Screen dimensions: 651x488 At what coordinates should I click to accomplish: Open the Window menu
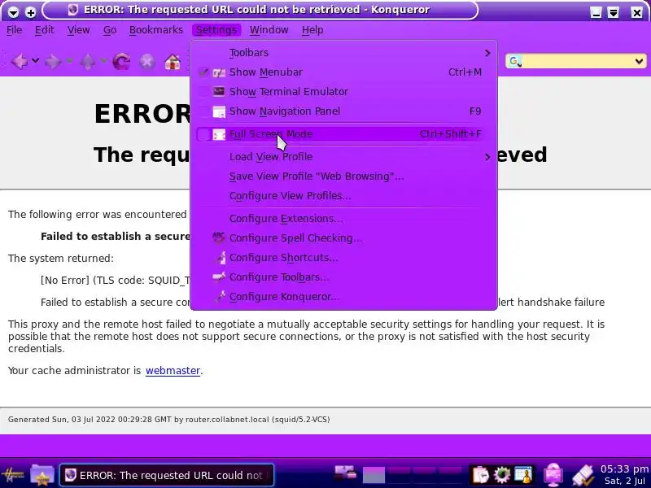[x=269, y=30]
